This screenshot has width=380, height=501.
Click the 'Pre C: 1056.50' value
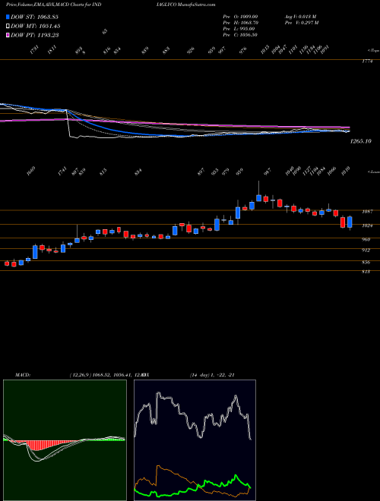coord(240,35)
